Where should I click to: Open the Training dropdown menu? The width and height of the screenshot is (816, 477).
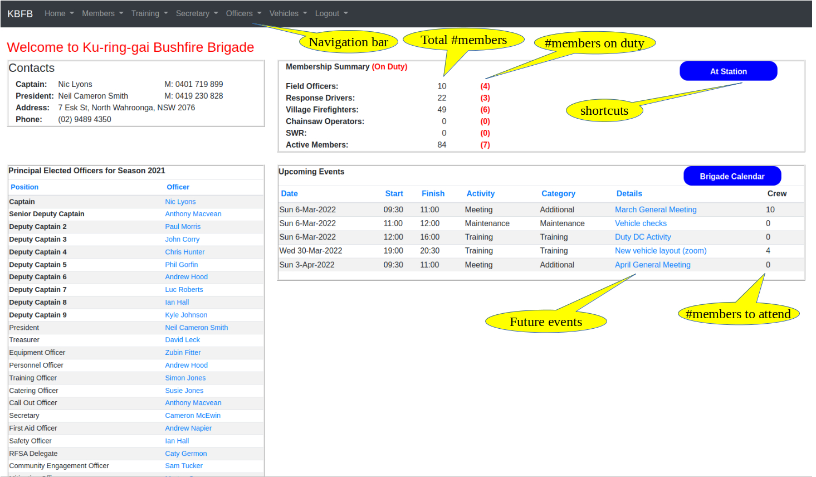149,13
